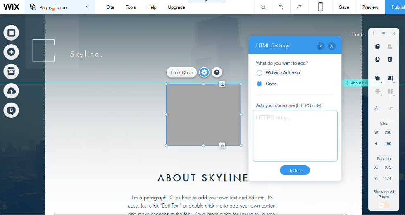This screenshot has height=215, width=405.
Task: Open the Tools menu
Action: coord(131,7)
